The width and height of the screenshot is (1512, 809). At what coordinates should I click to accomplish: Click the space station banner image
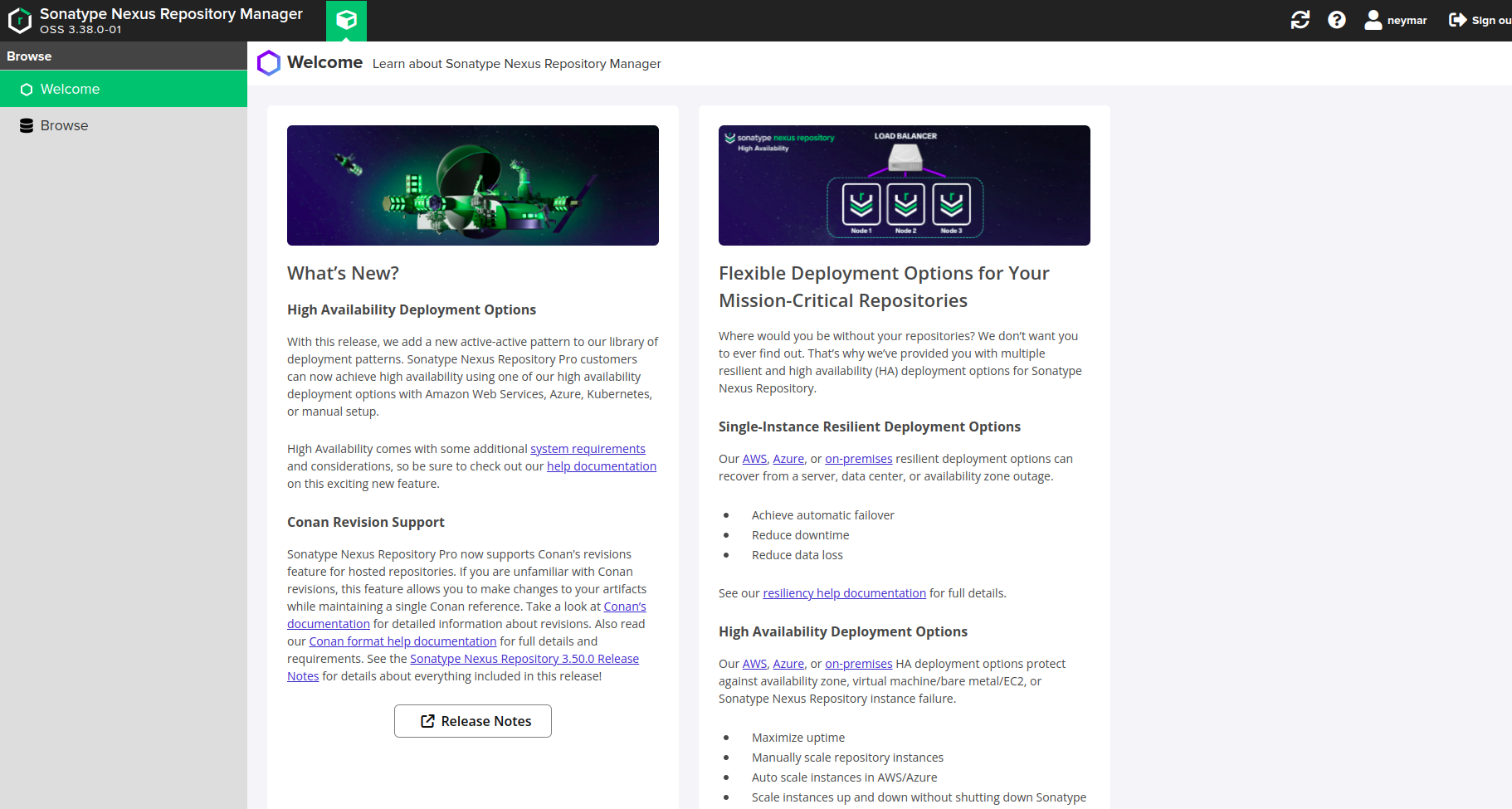(x=472, y=185)
